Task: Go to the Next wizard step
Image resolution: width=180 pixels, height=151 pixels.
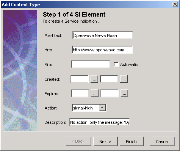Action: click(105, 142)
